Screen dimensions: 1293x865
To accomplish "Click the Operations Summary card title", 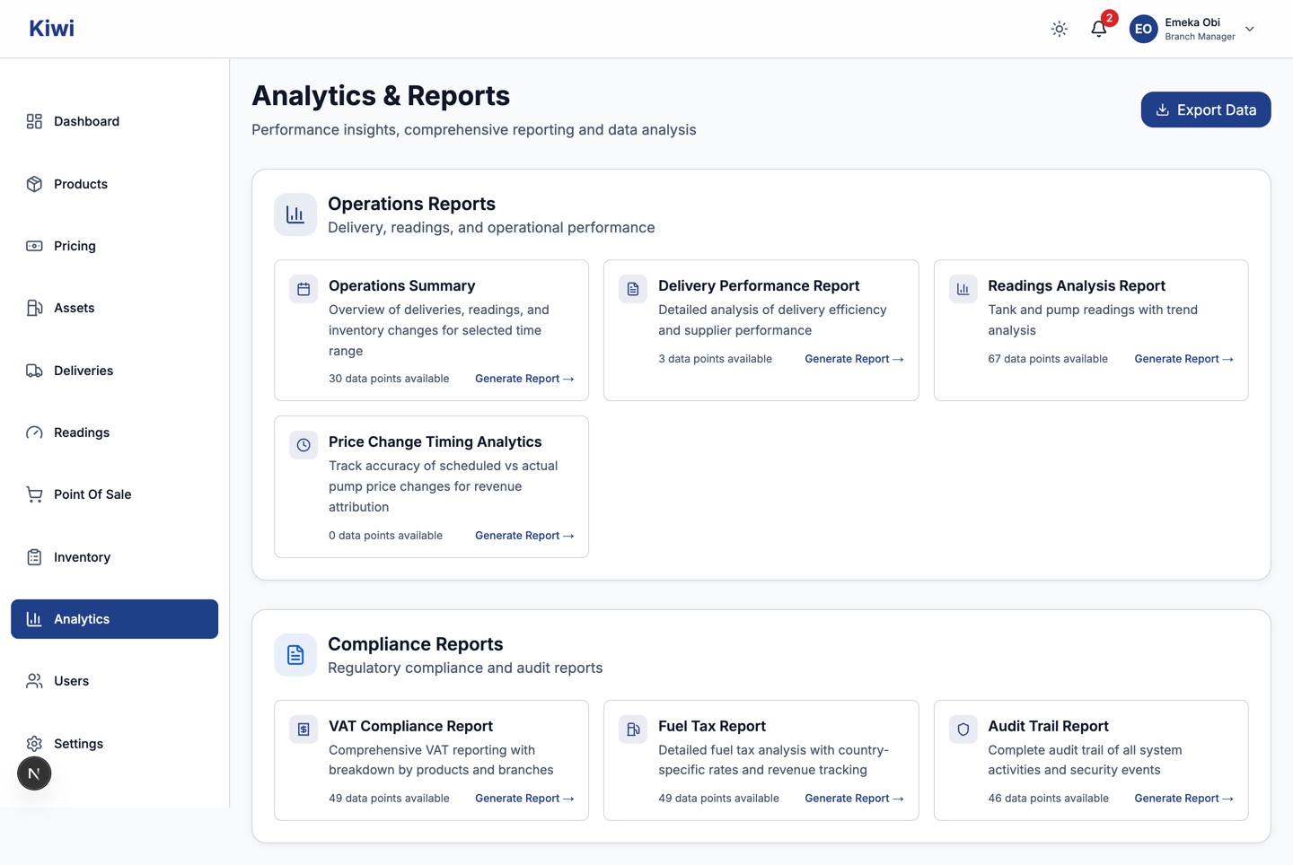I will coord(401,285).
